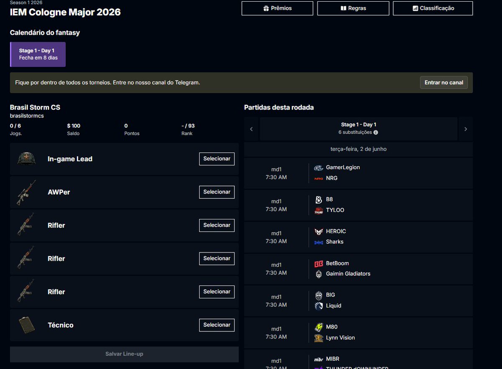
Task: Open the Prêmios page
Action: point(277,8)
